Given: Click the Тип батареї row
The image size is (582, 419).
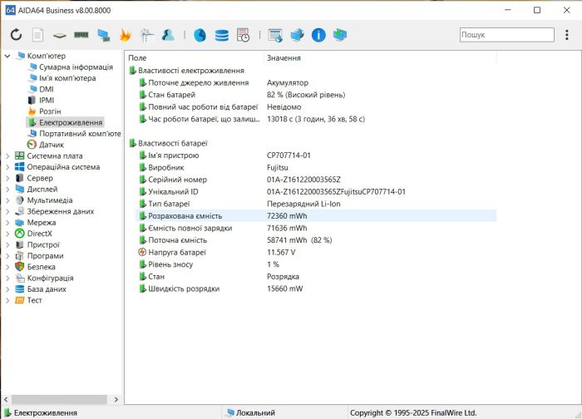Looking at the screenshot, I should [x=316, y=204].
